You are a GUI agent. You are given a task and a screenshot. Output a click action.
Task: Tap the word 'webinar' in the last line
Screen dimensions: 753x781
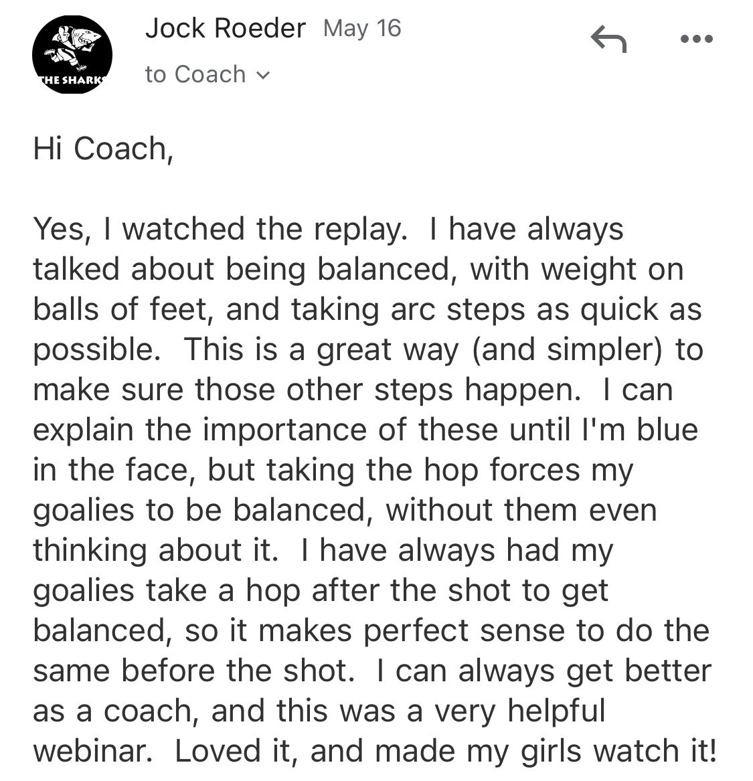coord(92,751)
